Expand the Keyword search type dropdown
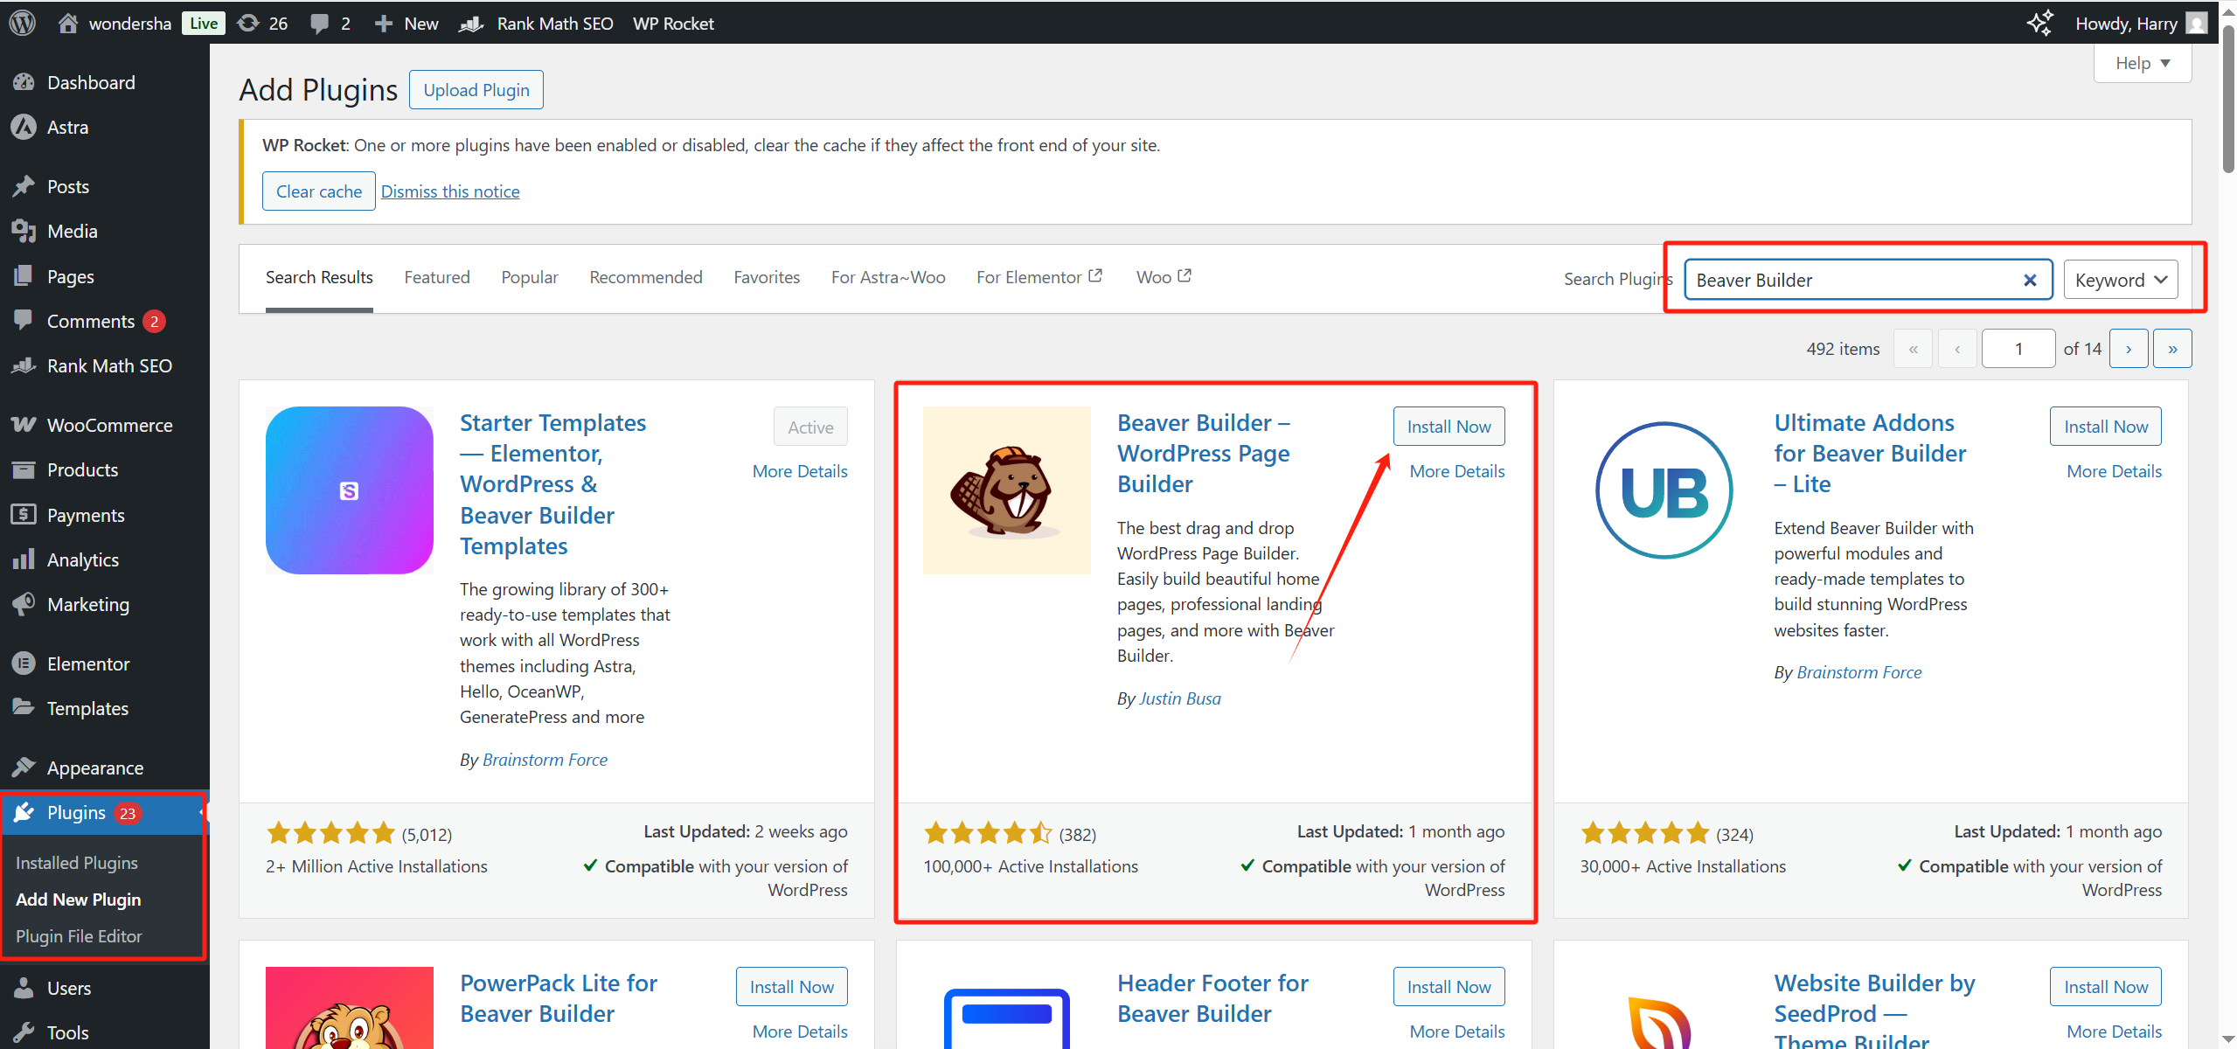Image resolution: width=2237 pixels, height=1049 pixels. (2120, 280)
